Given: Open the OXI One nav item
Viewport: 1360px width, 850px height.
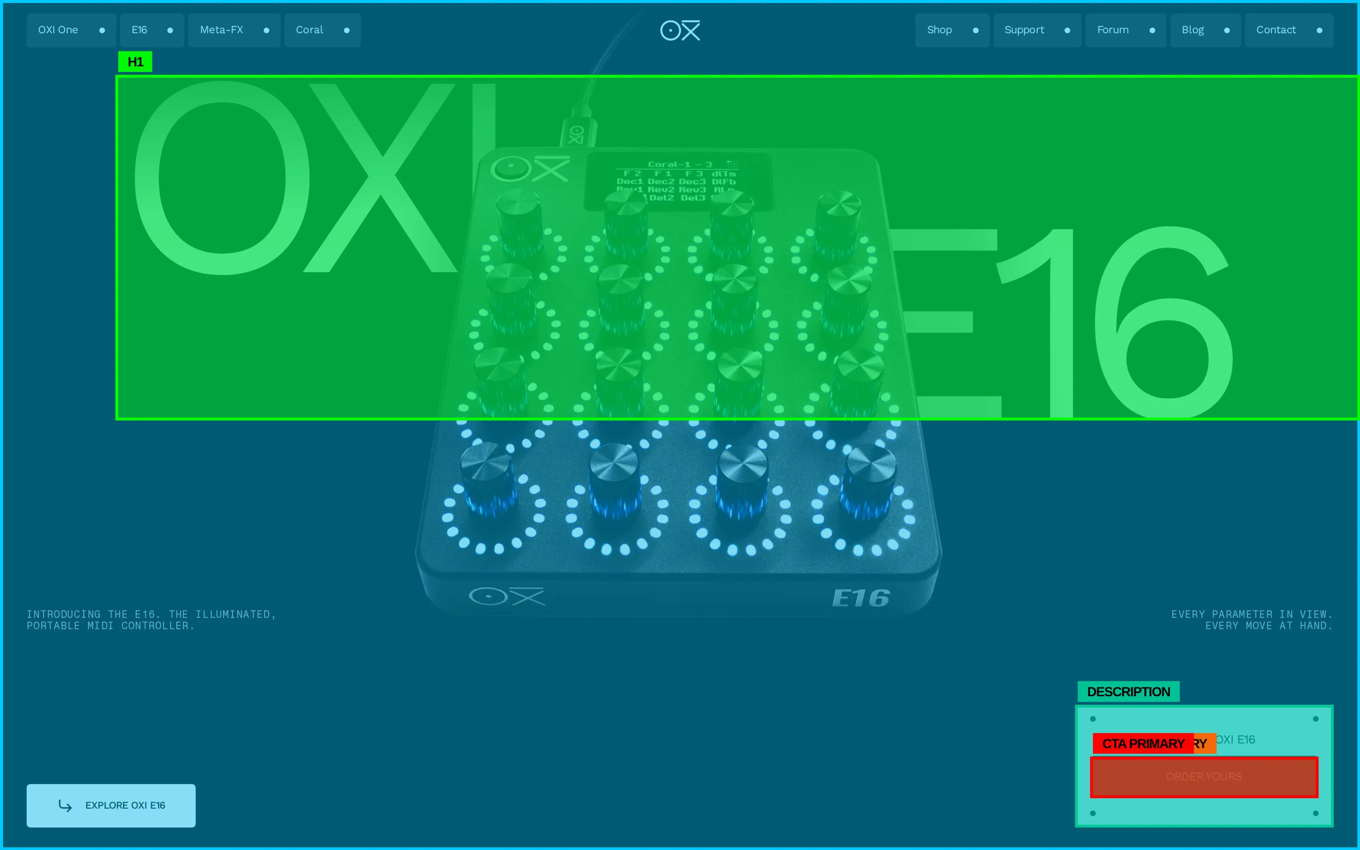Looking at the screenshot, I should 71,30.
